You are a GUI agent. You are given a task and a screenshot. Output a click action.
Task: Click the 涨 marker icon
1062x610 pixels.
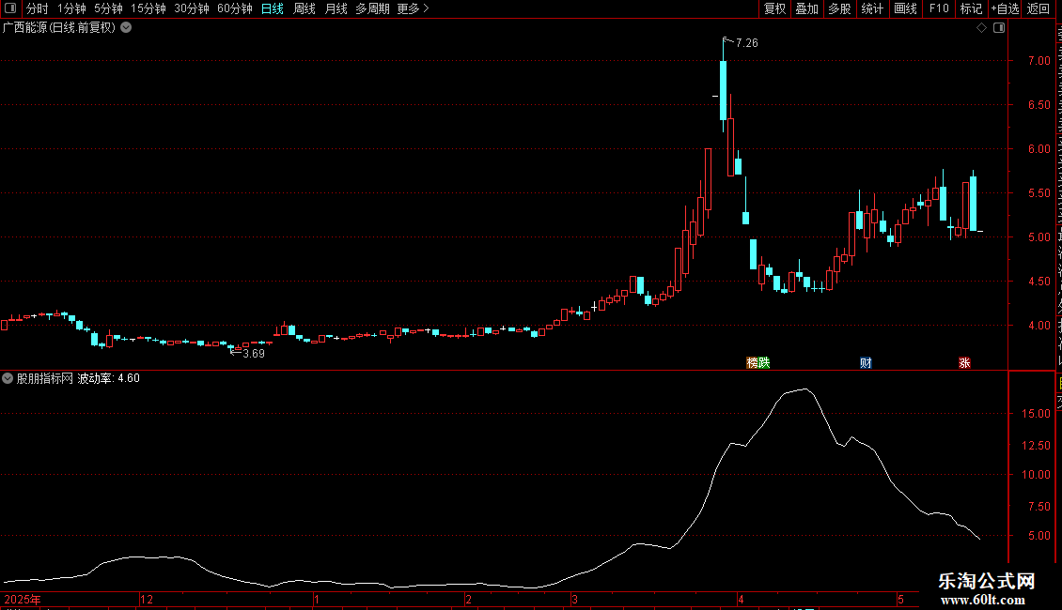pyautogui.click(x=964, y=362)
